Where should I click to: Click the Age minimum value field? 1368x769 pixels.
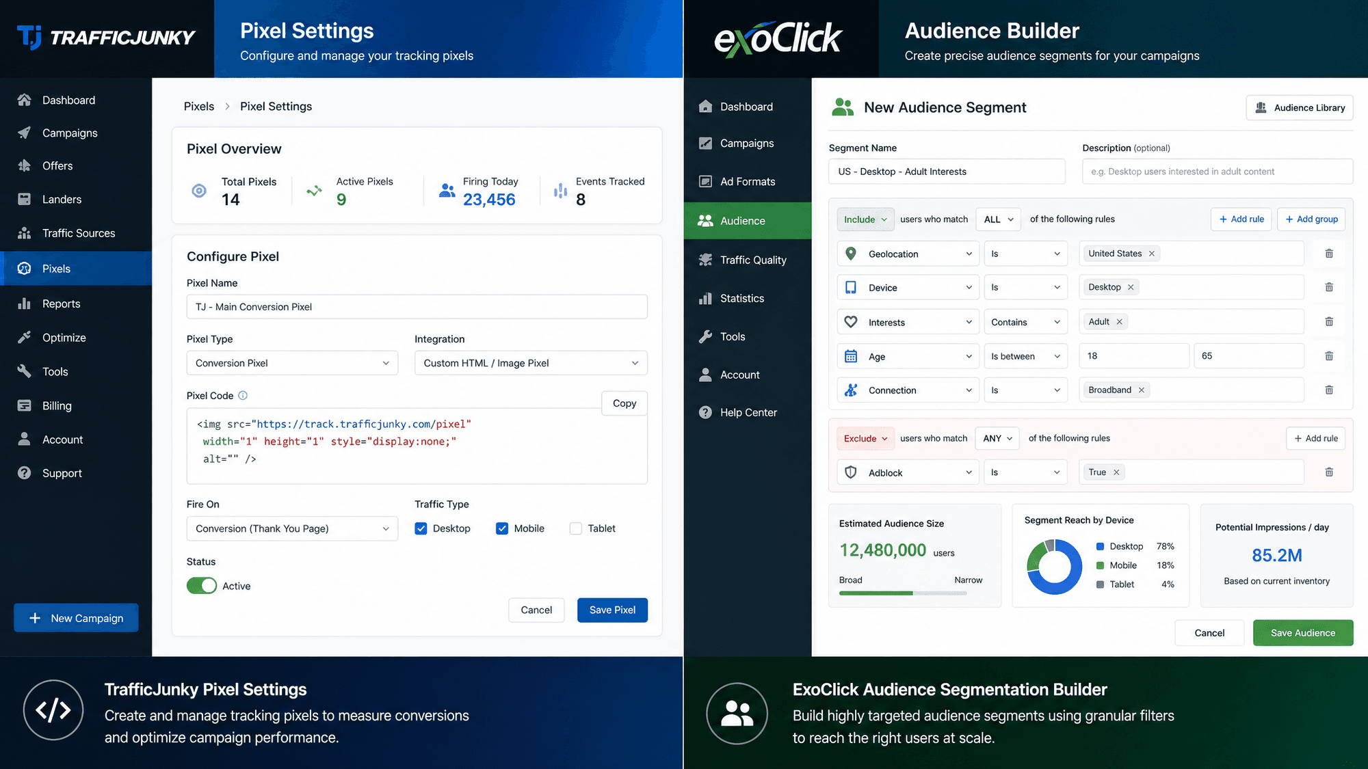pos(1134,356)
